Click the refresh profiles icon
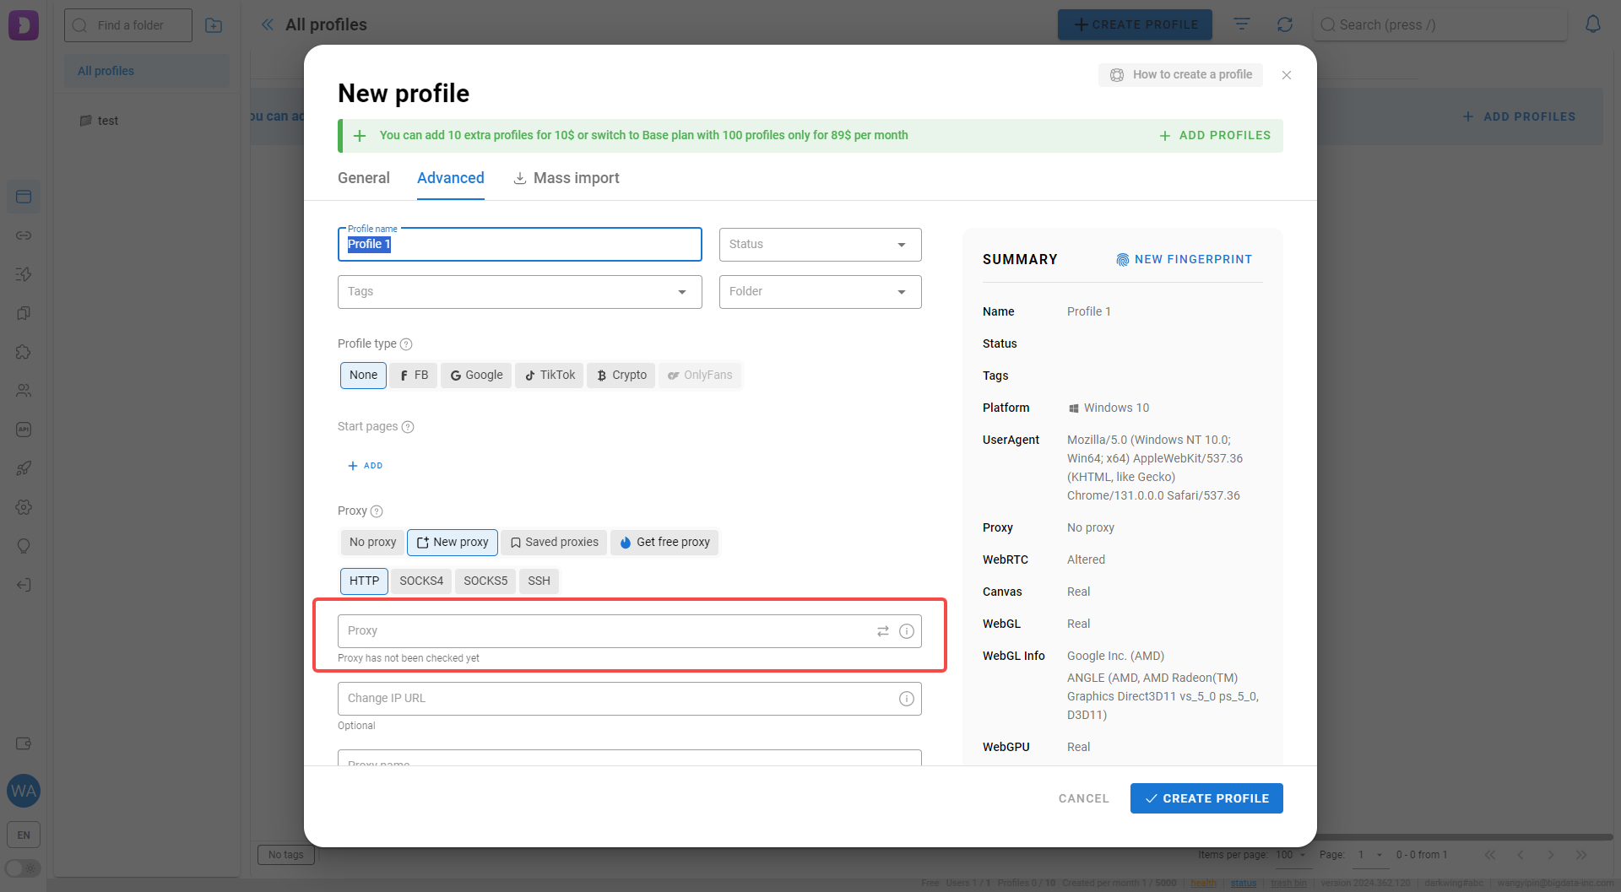Image resolution: width=1621 pixels, height=892 pixels. pos(1285,24)
